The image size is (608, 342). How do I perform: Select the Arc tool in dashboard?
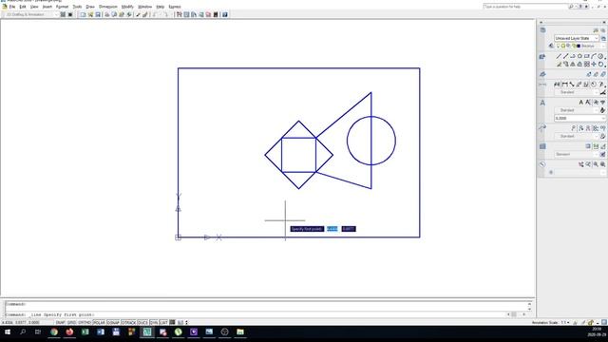click(594, 56)
